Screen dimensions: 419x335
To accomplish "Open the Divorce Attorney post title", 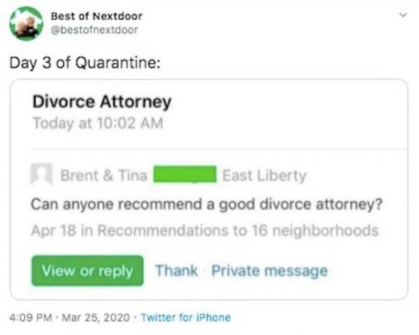I will coord(102,102).
